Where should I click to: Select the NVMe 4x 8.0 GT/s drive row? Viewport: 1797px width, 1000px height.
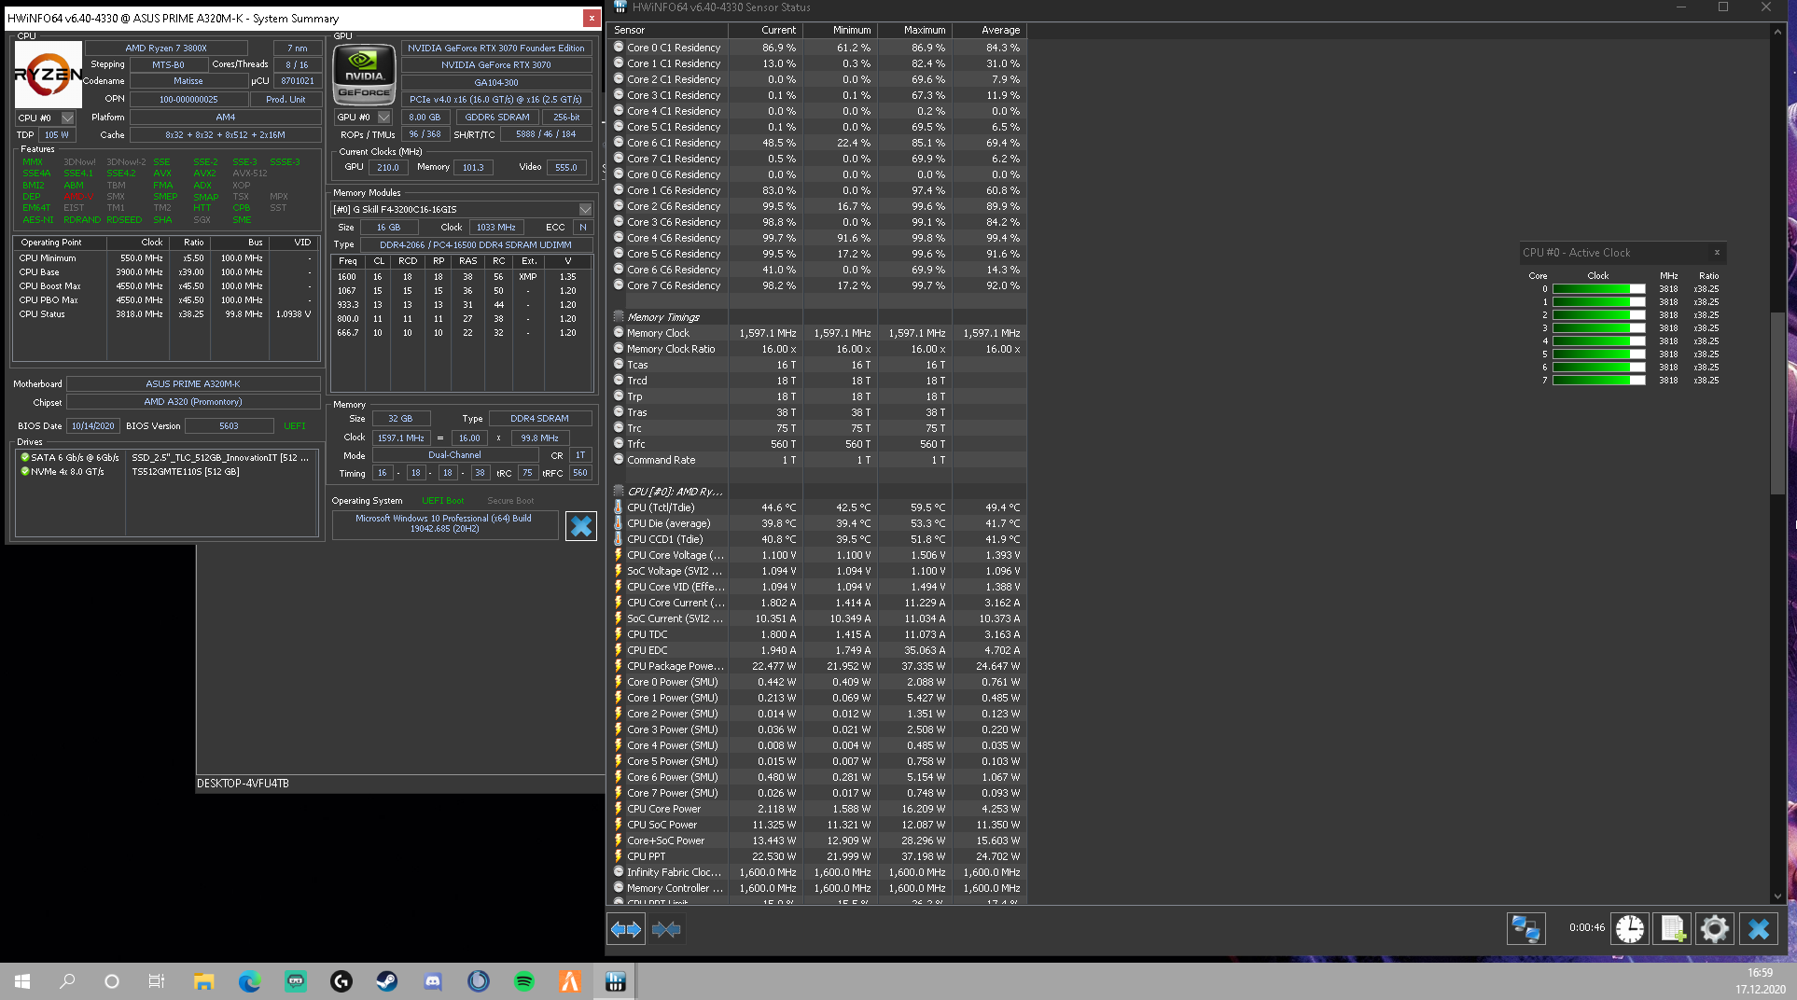point(167,472)
